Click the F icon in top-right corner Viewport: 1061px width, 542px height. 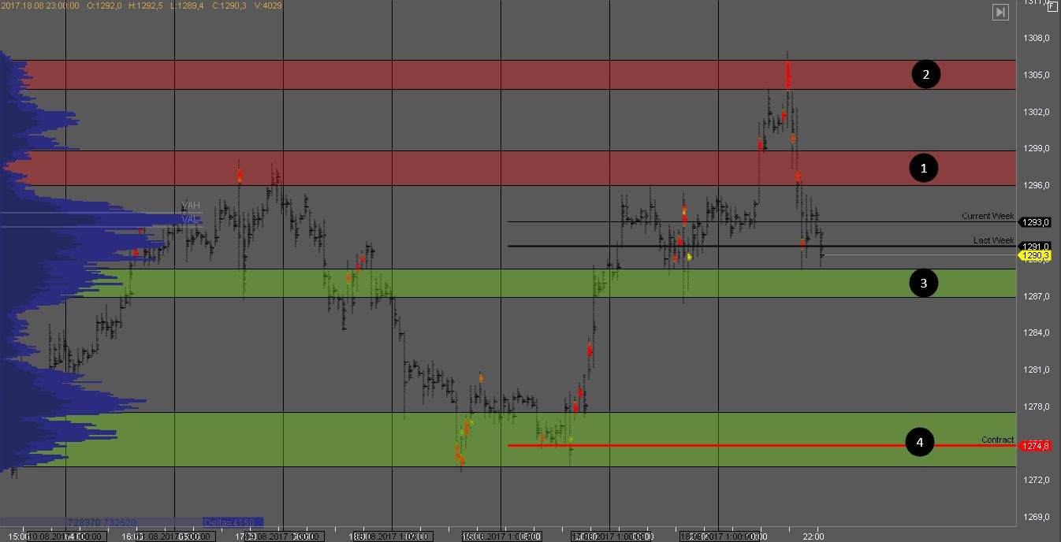[x=1052, y=6]
